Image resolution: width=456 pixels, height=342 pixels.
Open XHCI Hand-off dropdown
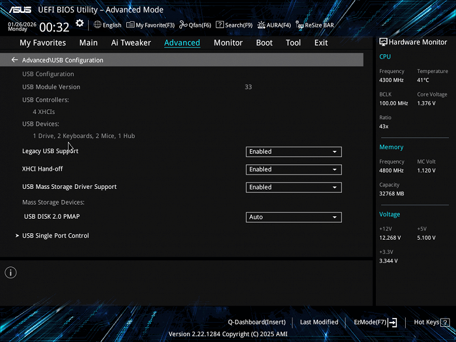293,170
